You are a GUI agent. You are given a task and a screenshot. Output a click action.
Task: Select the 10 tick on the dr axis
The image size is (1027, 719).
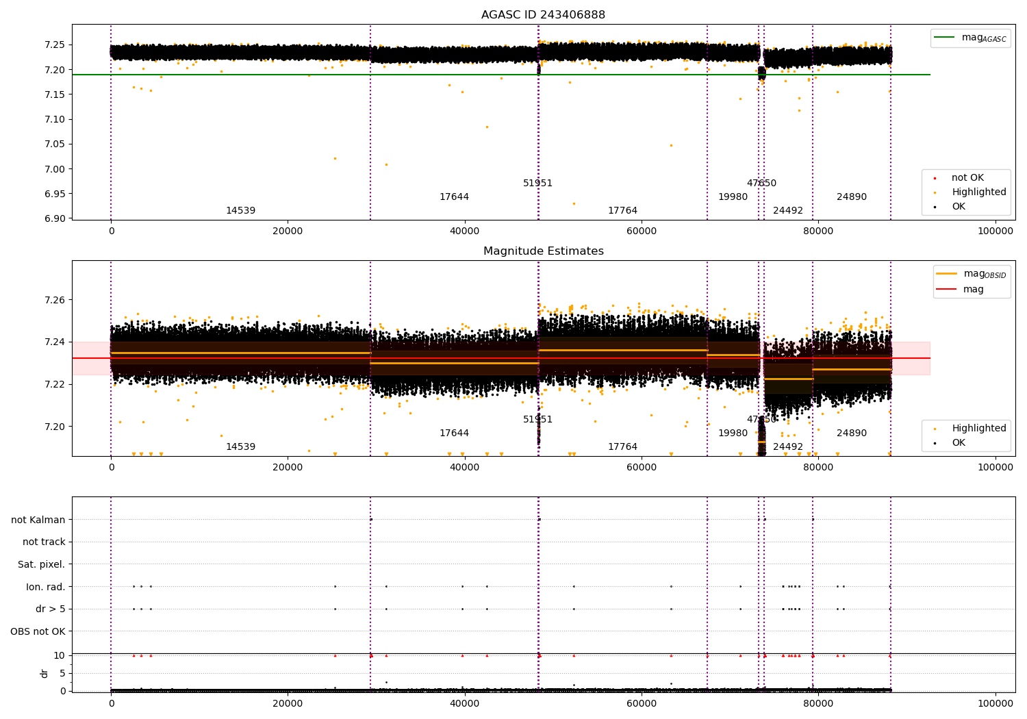click(60, 655)
